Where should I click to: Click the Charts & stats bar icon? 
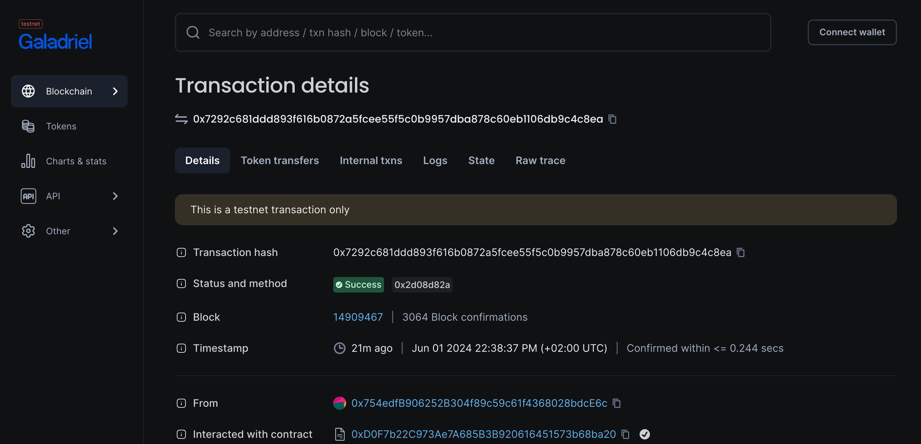pos(28,161)
